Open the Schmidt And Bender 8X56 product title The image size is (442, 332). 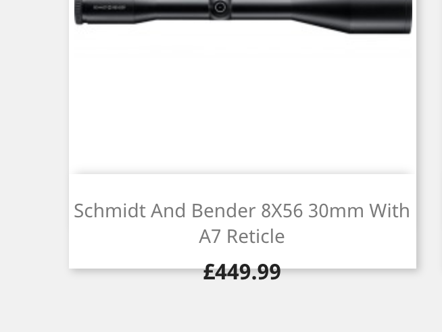pos(242,223)
